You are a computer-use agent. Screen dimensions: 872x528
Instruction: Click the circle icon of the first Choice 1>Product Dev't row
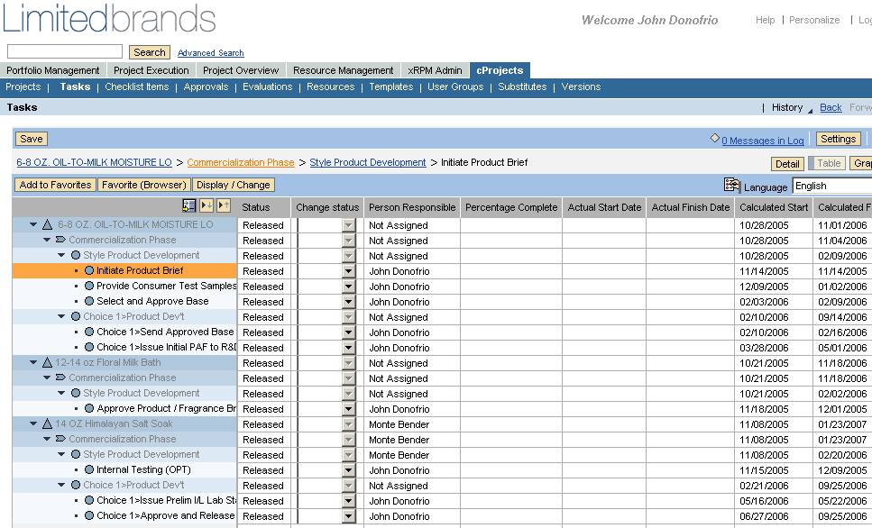(x=76, y=316)
